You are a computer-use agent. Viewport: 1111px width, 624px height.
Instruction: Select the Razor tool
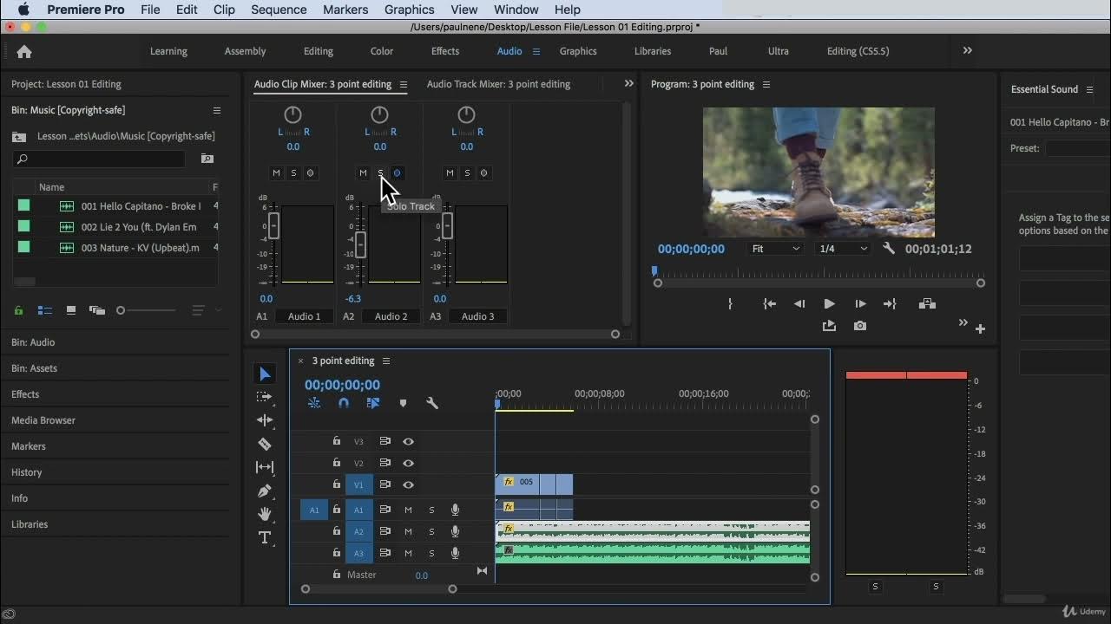click(265, 444)
